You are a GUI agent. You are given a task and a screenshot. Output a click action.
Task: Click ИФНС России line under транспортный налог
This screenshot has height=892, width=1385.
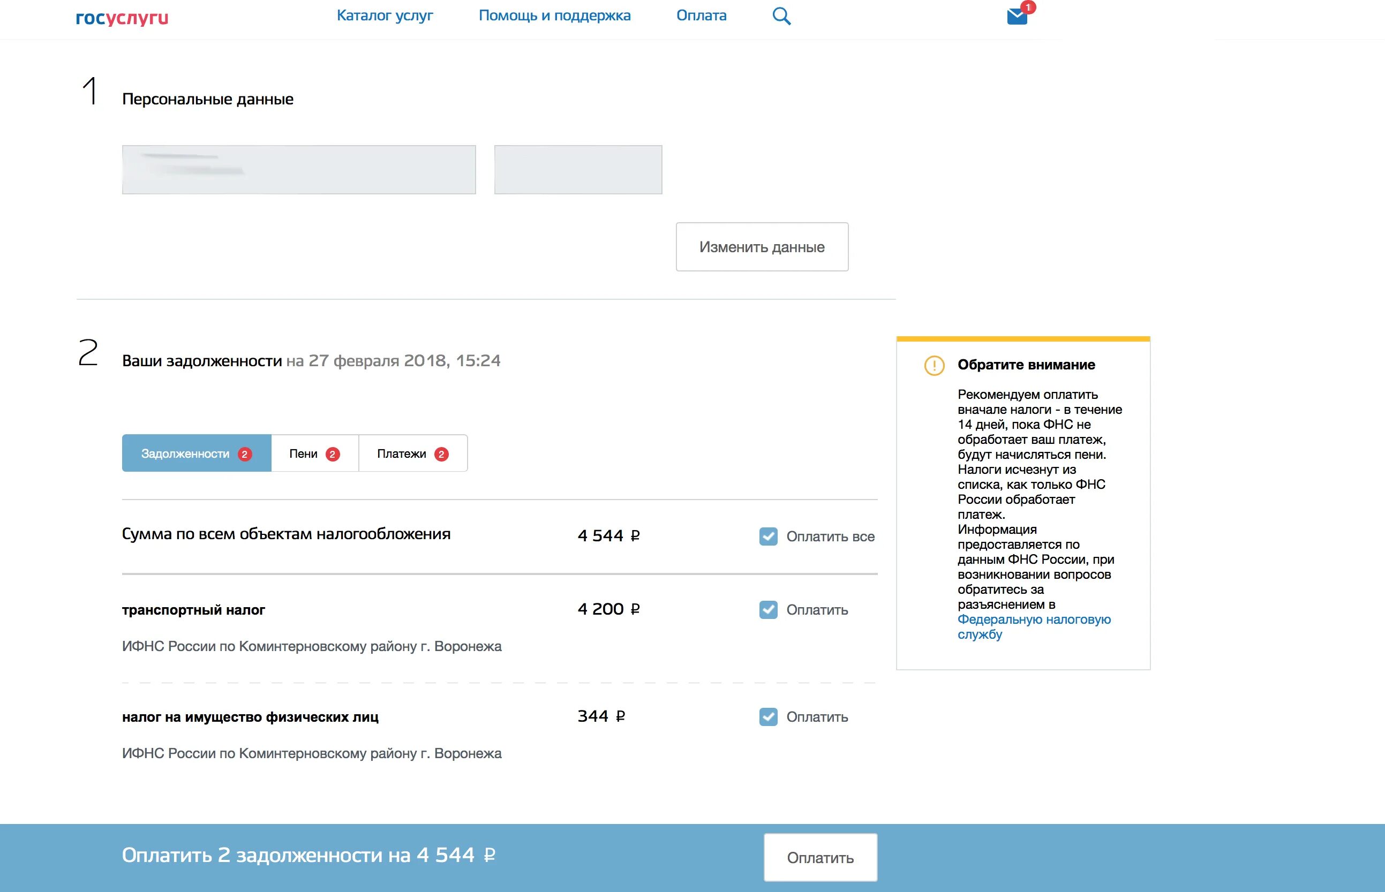pos(312,646)
